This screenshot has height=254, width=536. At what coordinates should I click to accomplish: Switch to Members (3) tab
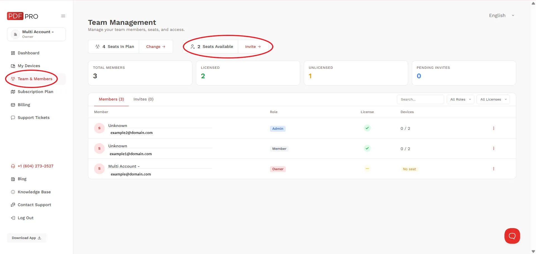tap(111, 99)
